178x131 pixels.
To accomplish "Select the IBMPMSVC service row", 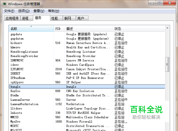I will tap(87, 60).
